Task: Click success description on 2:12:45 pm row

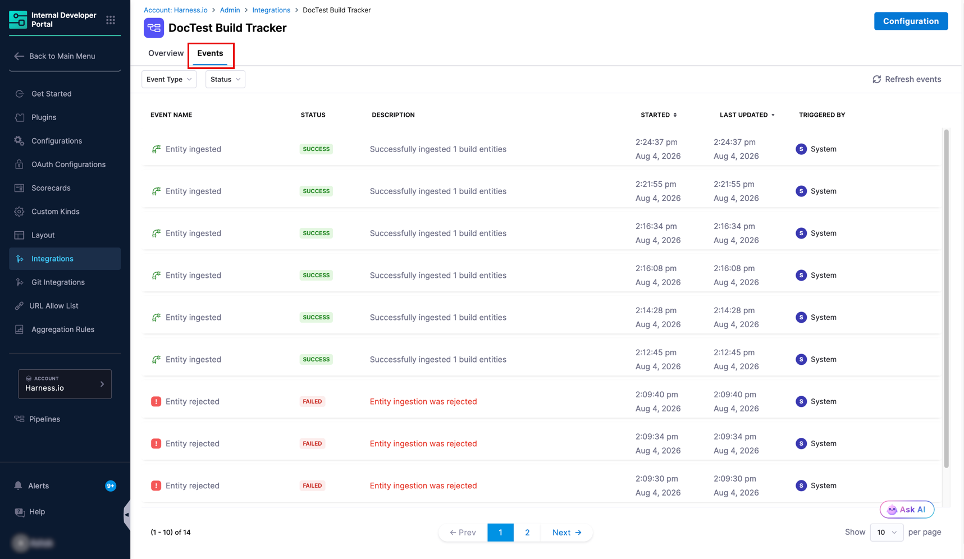Action: pos(438,359)
